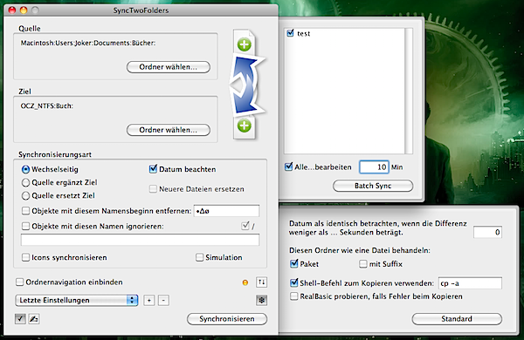Click the pencil edit icon button
The height and width of the screenshot is (340, 524).
[34, 319]
